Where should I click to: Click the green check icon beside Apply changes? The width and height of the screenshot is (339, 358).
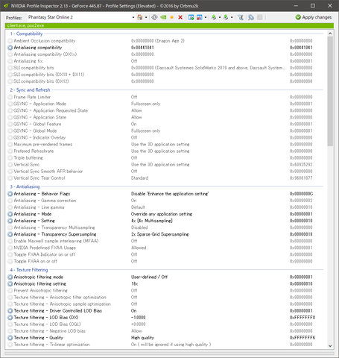coord(298,17)
